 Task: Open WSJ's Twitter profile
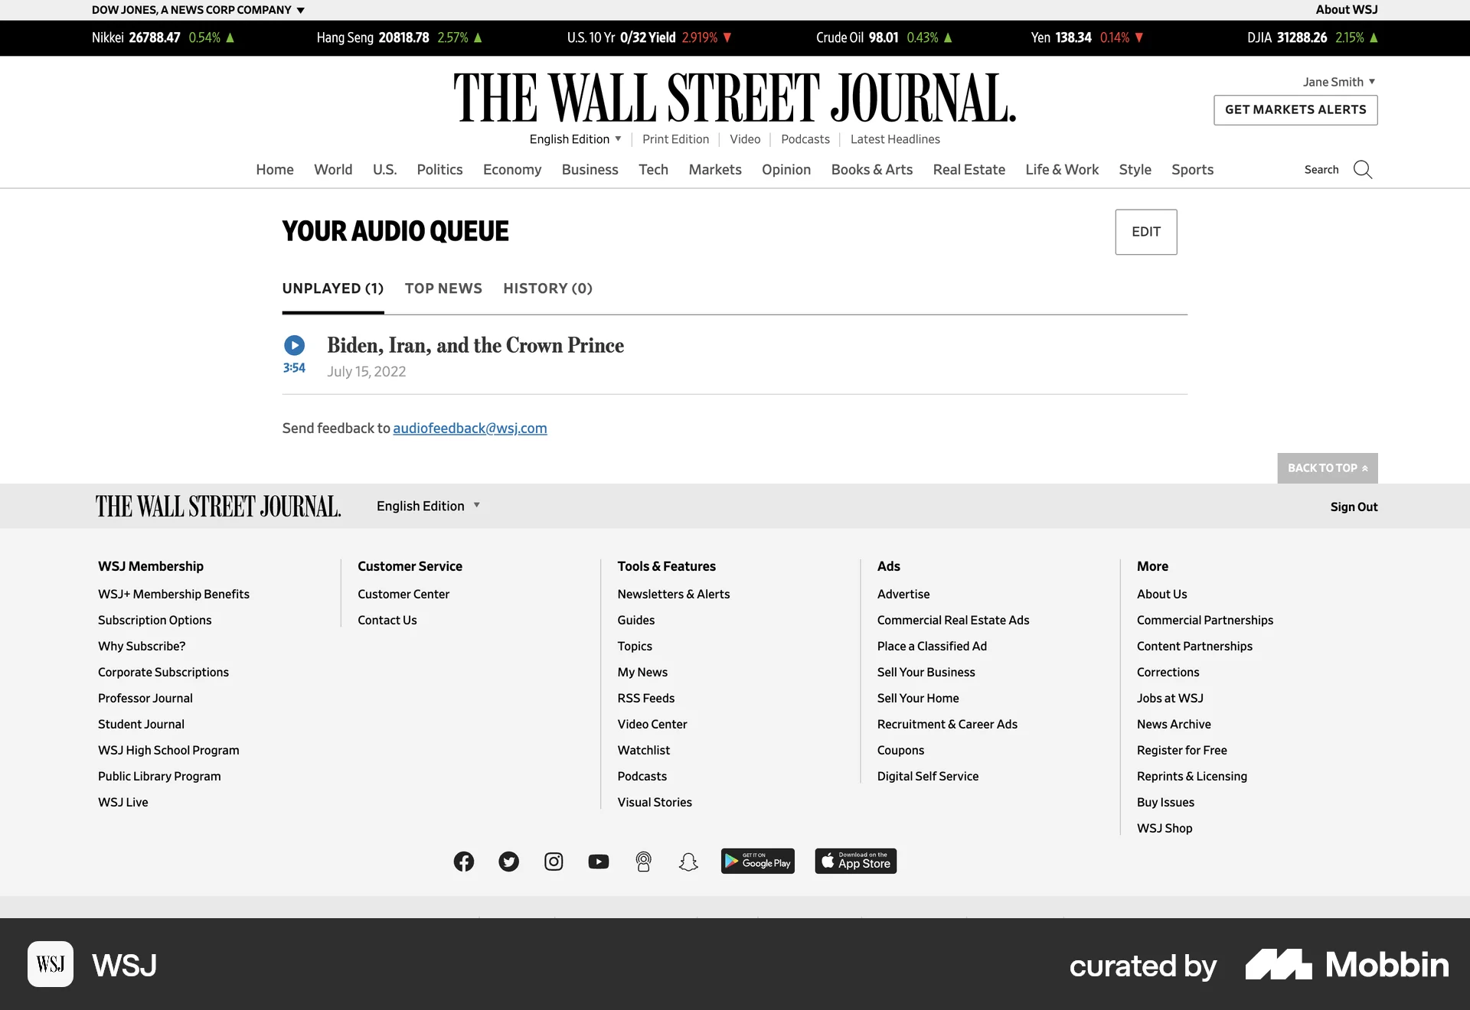pos(508,862)
